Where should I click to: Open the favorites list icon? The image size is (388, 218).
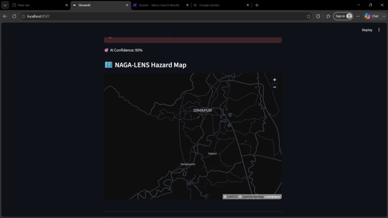pyautogui.click(x=328, y=16)
